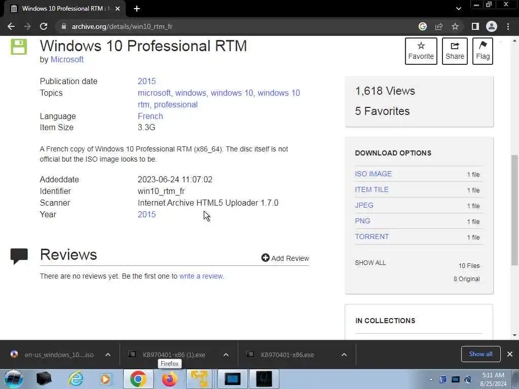519x389 pixels.
Task: Open the yellow puzzle taskbar app
Action: [199, 379]
